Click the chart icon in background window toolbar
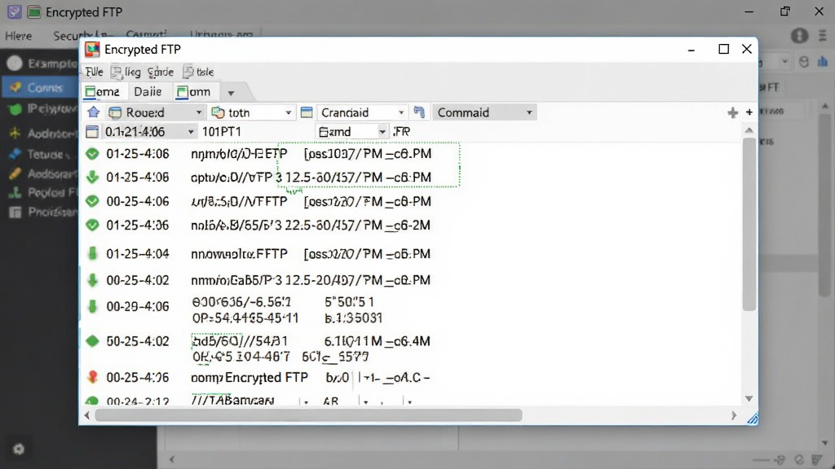 click(x=823, y=62)
